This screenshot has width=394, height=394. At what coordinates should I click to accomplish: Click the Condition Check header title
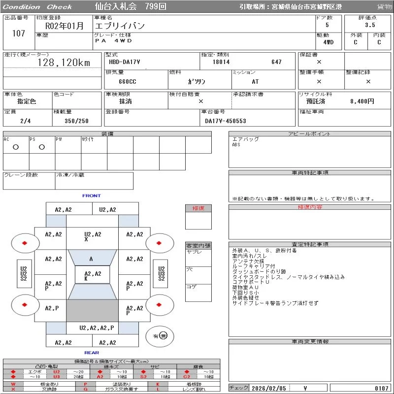tap(37, 6)
